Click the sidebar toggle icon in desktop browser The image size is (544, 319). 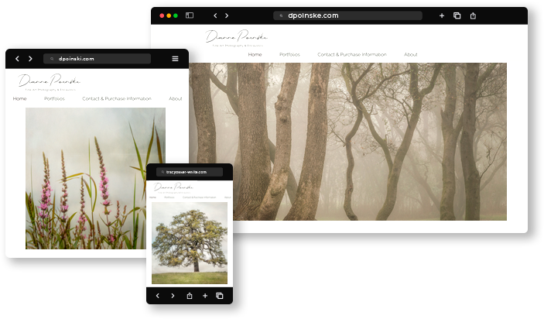190,15
